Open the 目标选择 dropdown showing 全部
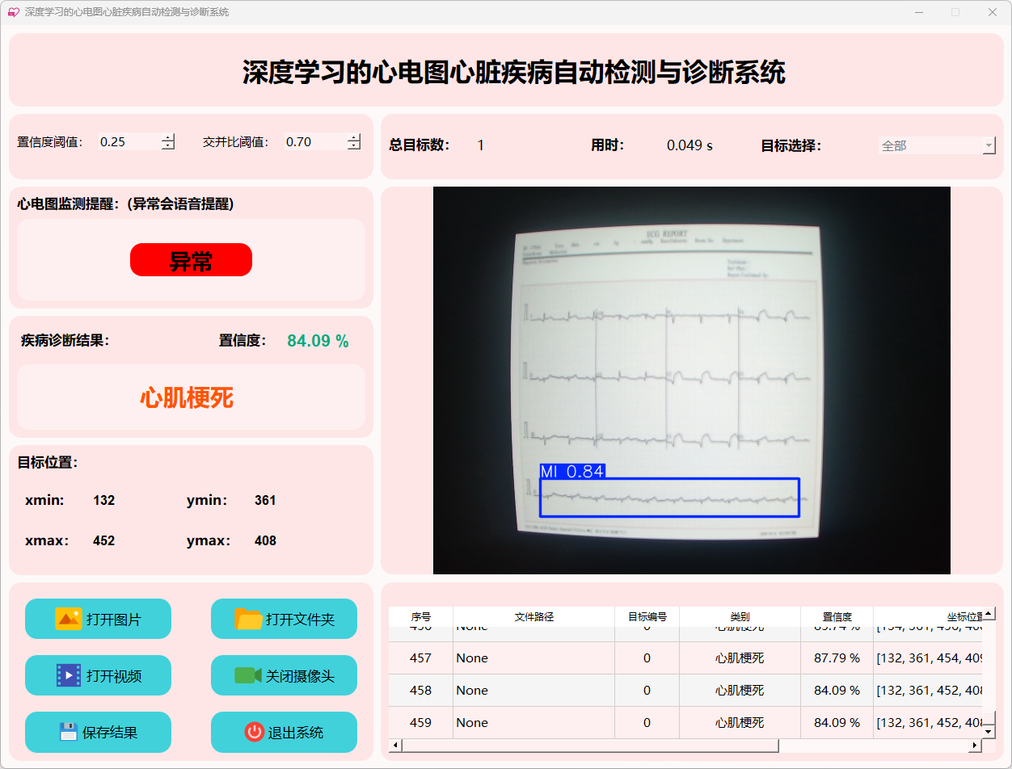Screen dimensions: 1012x769 pyautogui.click(x=937, y=145)
